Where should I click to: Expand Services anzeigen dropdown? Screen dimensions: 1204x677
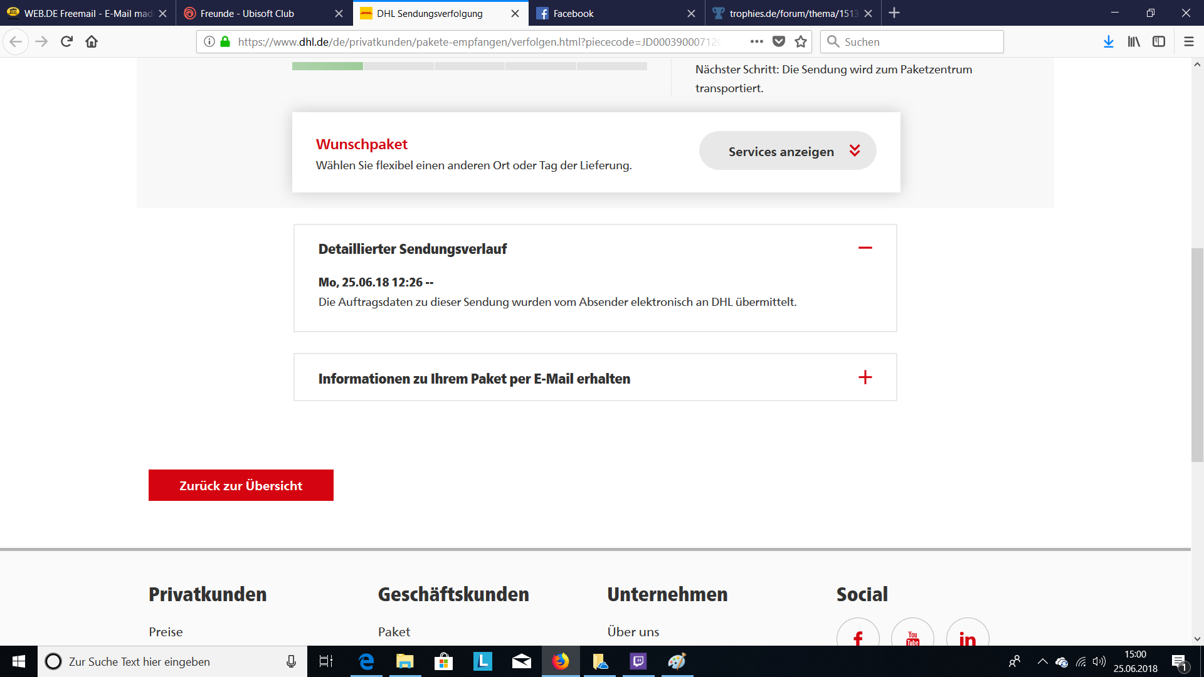coord(788,151)
